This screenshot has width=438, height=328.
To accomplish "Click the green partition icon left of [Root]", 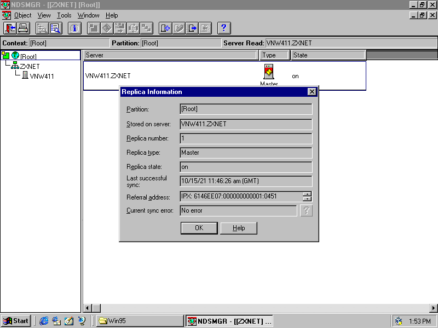I will 5,55.
